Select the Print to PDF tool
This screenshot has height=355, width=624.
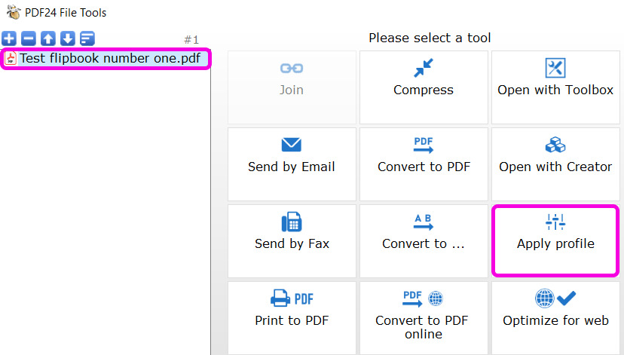click(x=292, y=318)
